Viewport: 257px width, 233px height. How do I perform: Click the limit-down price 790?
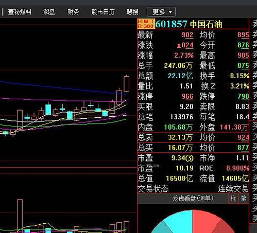click(243, 96)
